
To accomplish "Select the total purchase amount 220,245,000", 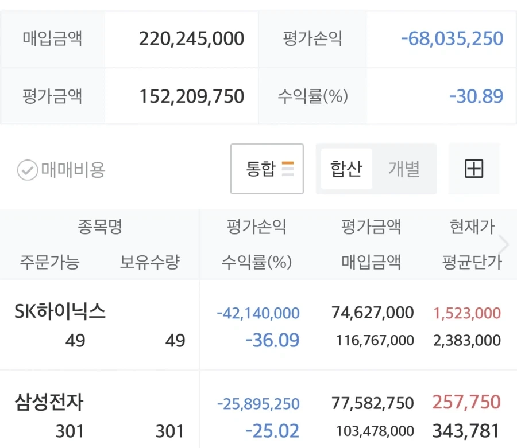I will pos(191,39).
